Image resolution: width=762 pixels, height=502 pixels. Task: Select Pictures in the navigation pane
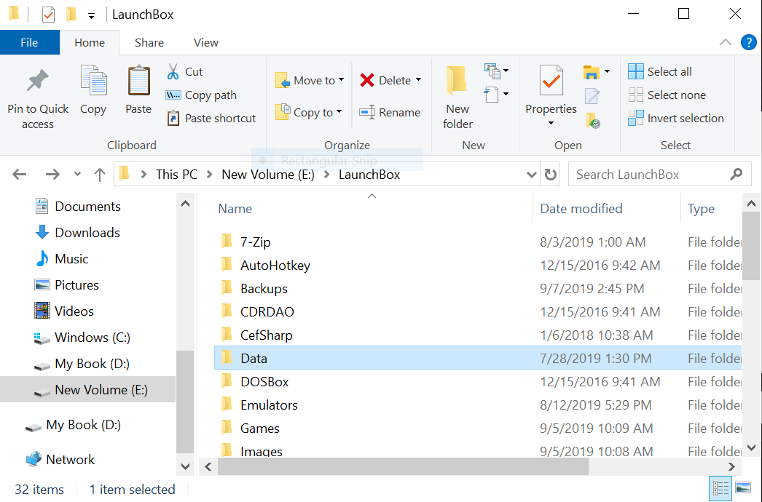[66, 285]
